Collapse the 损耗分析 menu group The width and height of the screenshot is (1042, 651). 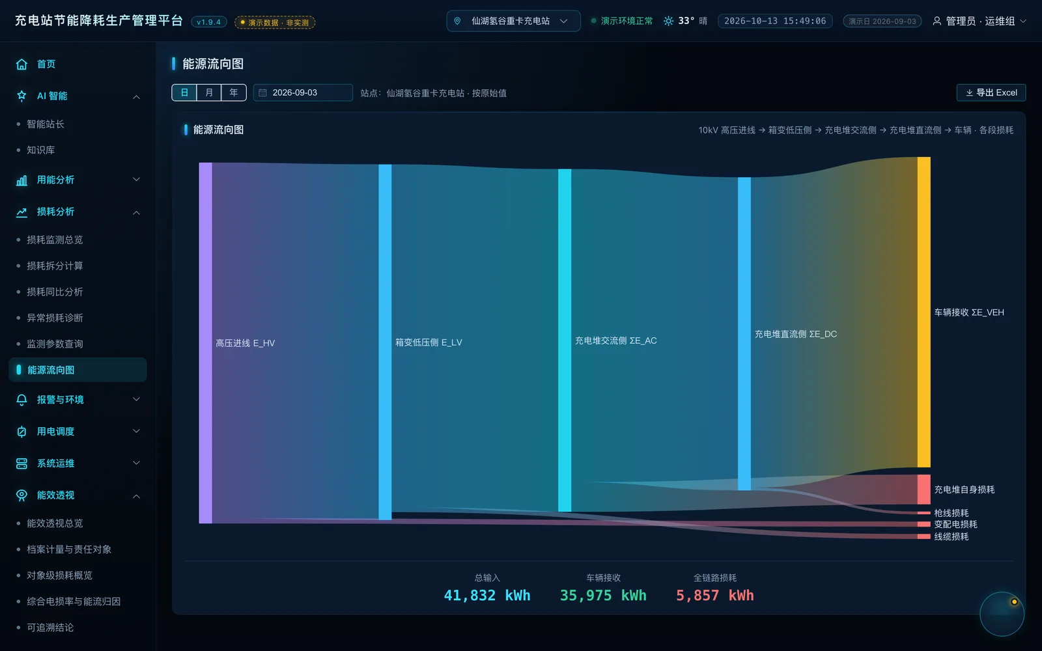click(136, 212)
